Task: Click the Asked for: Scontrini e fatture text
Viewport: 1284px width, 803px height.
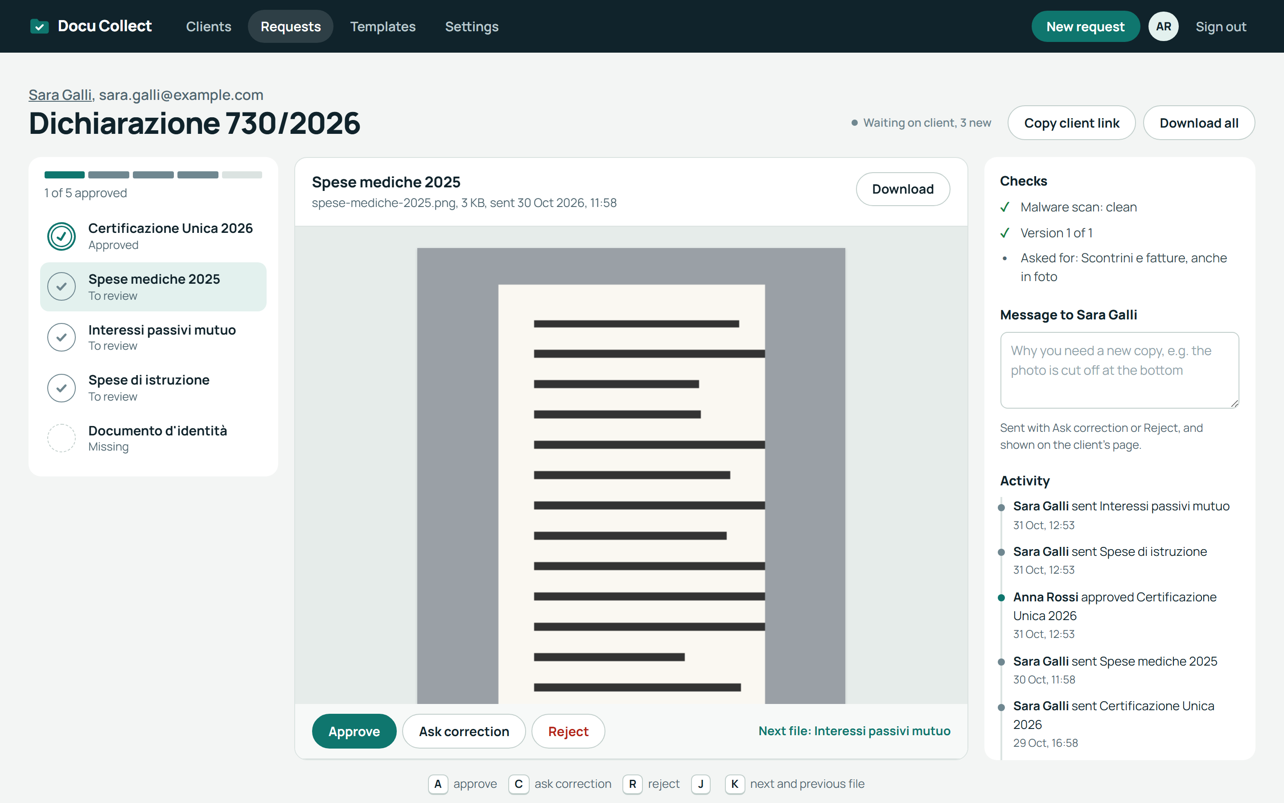Action: (1123, 267)
